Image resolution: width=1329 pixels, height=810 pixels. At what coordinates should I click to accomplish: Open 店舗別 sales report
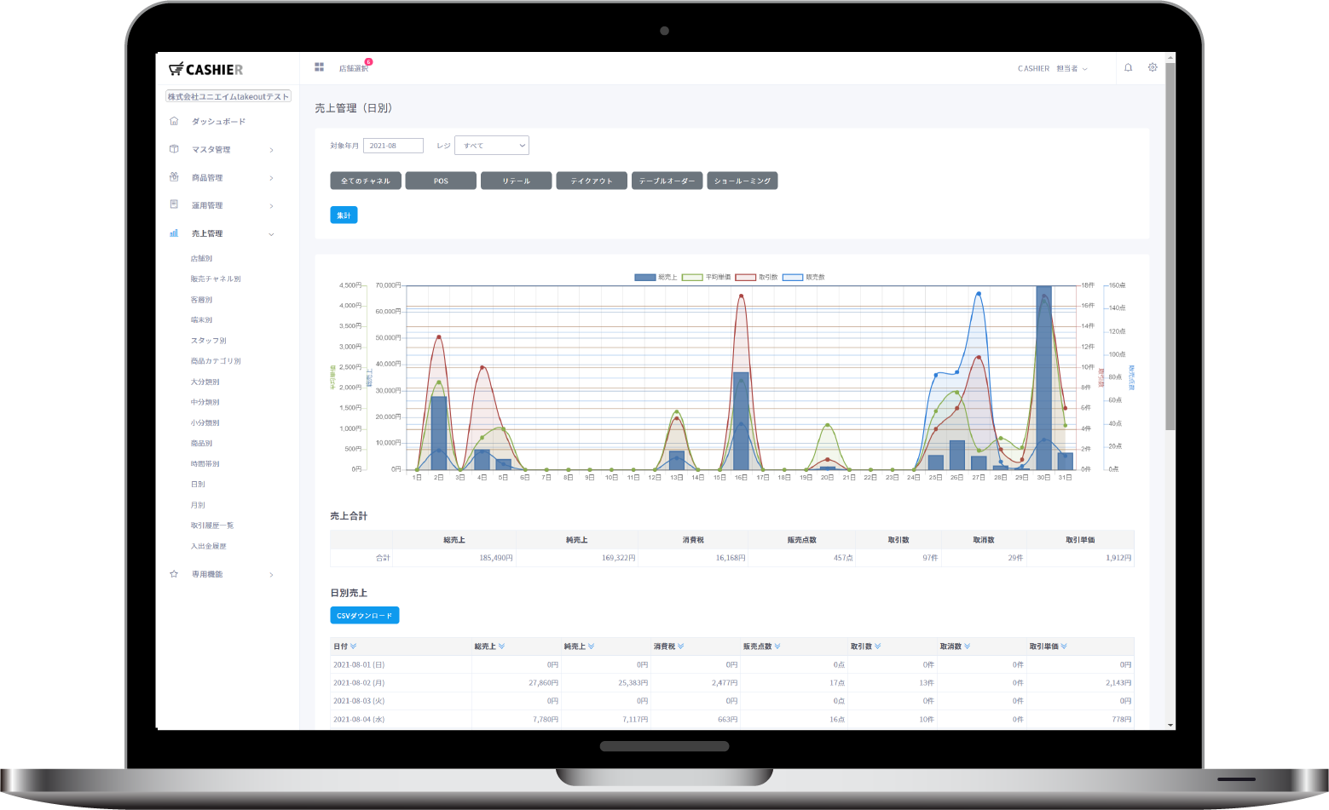pyautogui.click(x=201, y=258)
